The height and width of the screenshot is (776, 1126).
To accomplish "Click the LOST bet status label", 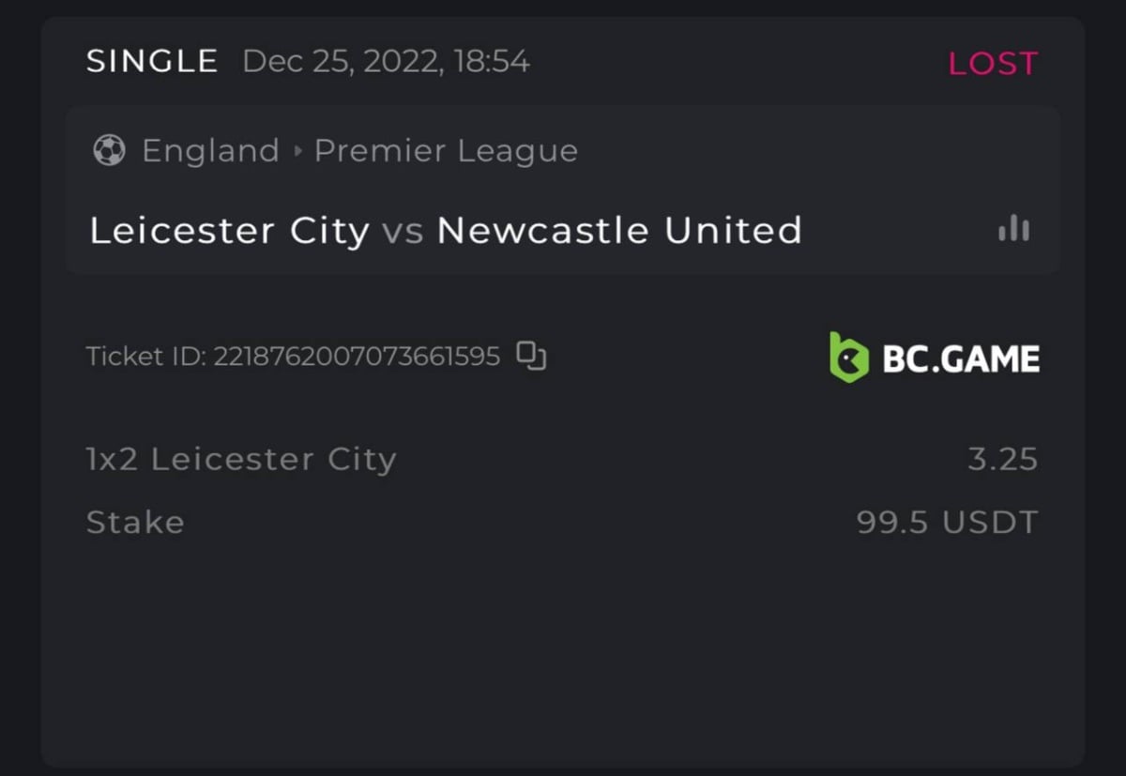I will [x=993, y=64].
